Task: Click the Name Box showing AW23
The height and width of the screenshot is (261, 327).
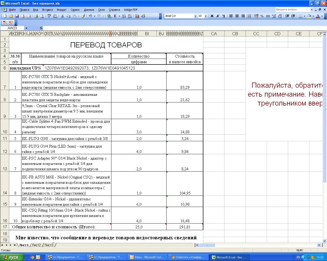Action: coord(12,28)
